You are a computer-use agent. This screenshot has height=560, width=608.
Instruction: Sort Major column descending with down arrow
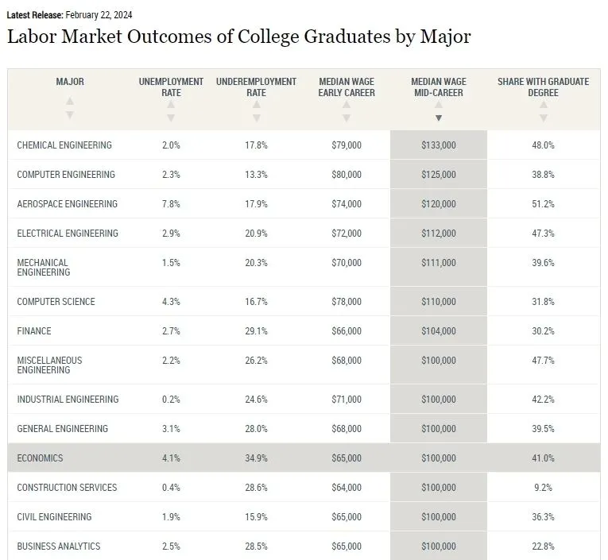pyautogui.click(x=70, y=114)
